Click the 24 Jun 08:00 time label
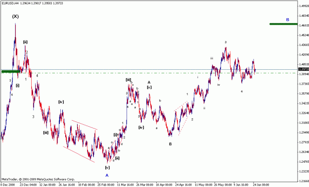 261,185
